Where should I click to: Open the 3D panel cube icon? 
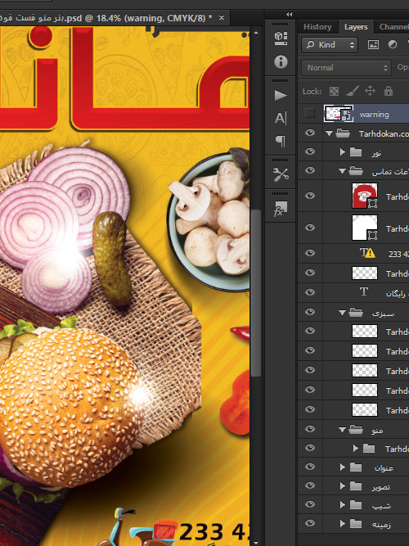(x=281, y=38)
